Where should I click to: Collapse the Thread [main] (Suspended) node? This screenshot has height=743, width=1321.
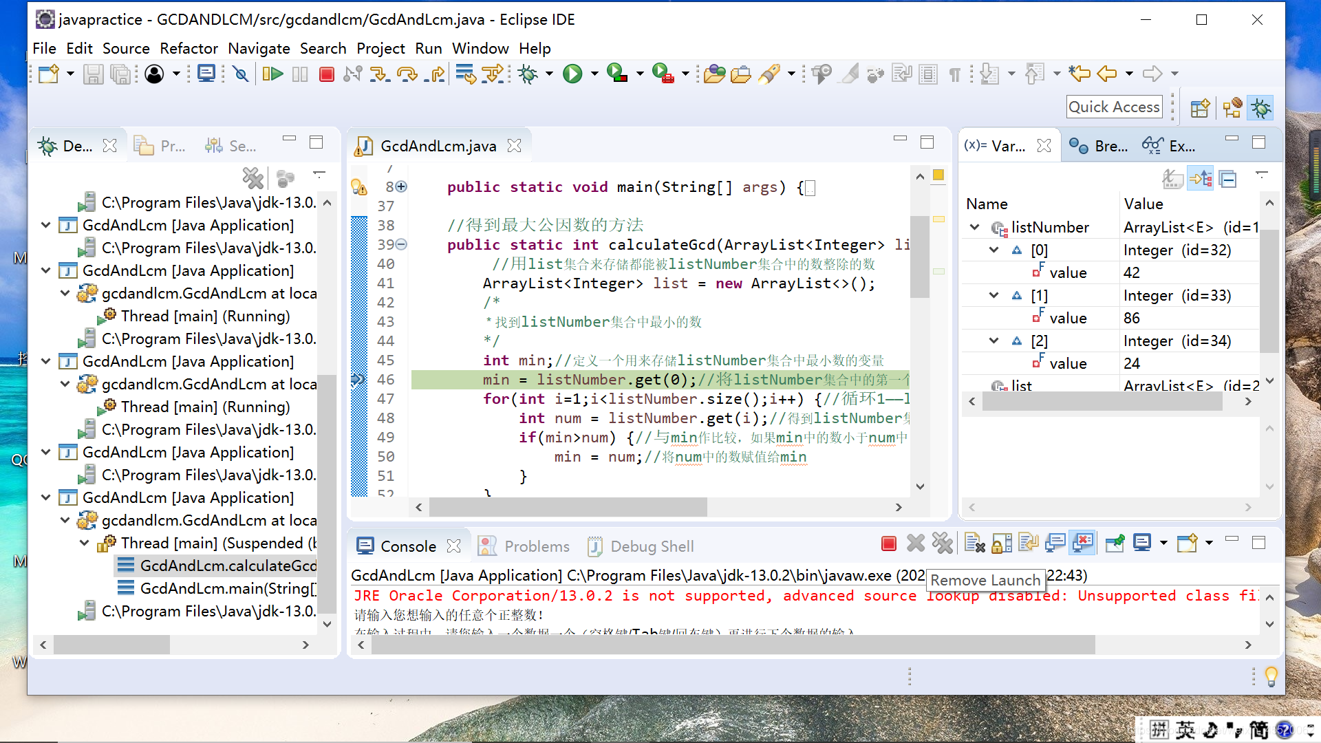tap(84, 543)
